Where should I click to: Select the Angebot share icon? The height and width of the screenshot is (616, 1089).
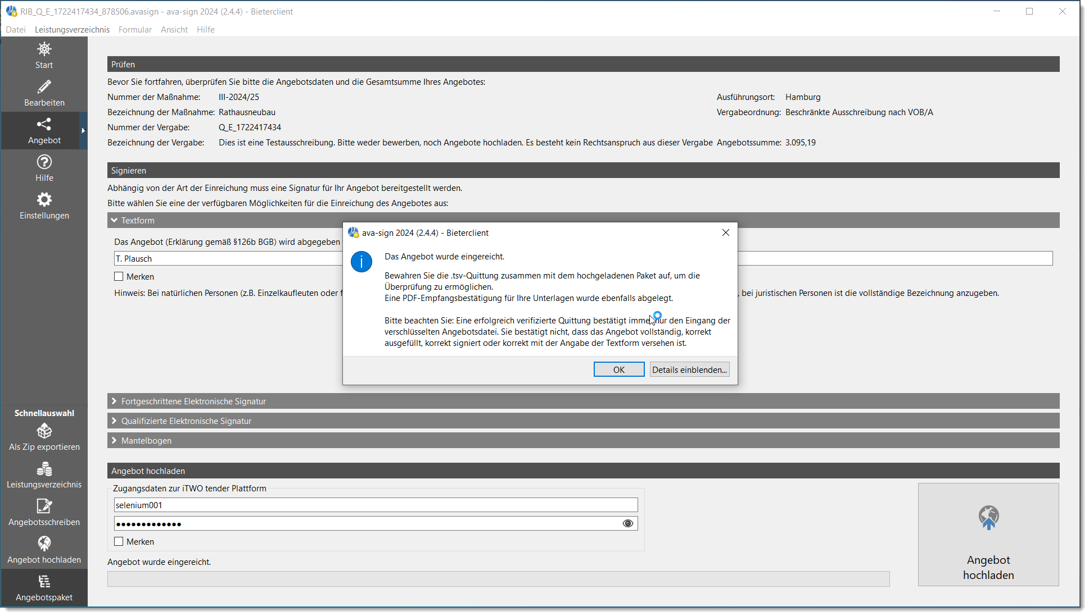click(44, 125)
